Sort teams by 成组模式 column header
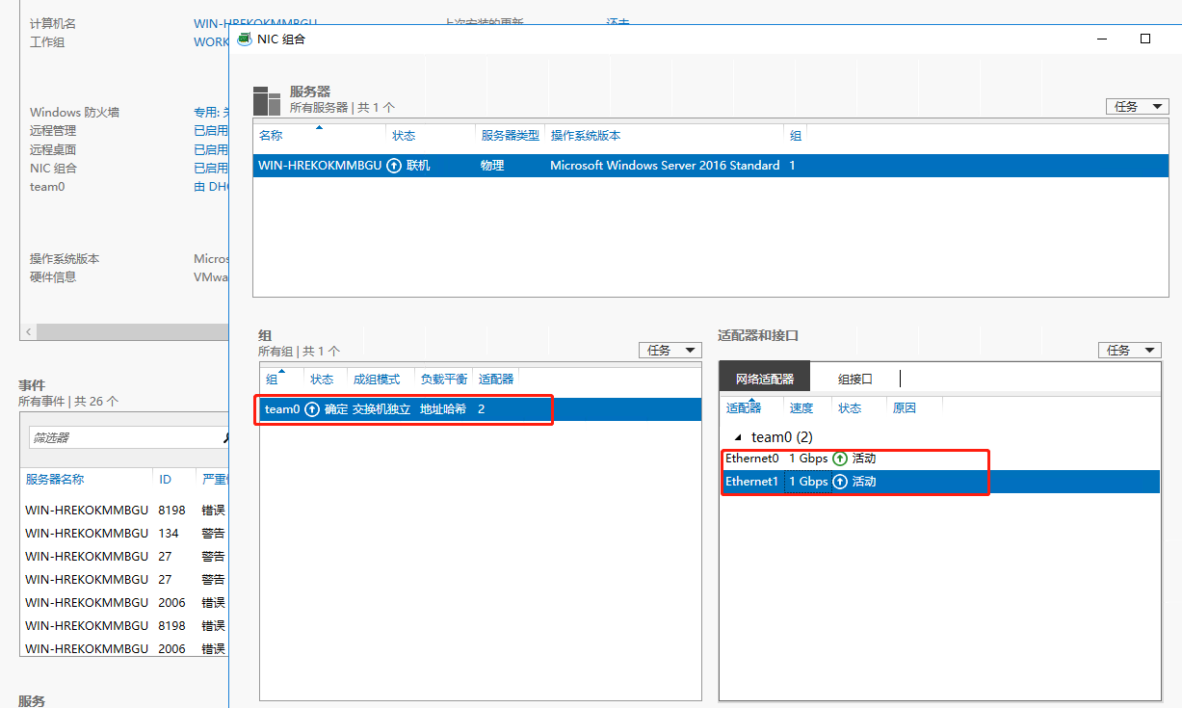This screenshot has height=708, width=1182. 376,380
